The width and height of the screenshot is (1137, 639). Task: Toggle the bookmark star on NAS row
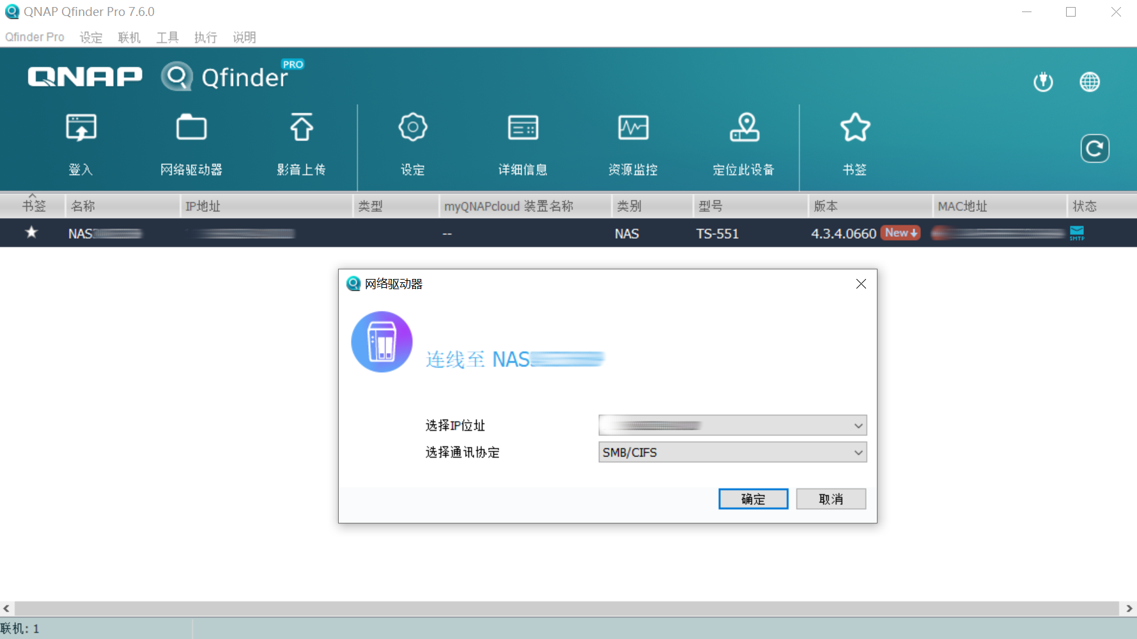31,232
